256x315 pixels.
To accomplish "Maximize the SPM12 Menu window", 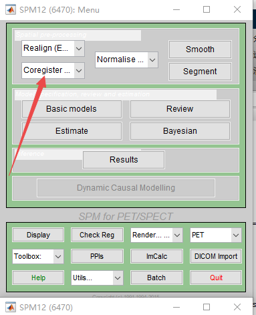I will 207,9.
